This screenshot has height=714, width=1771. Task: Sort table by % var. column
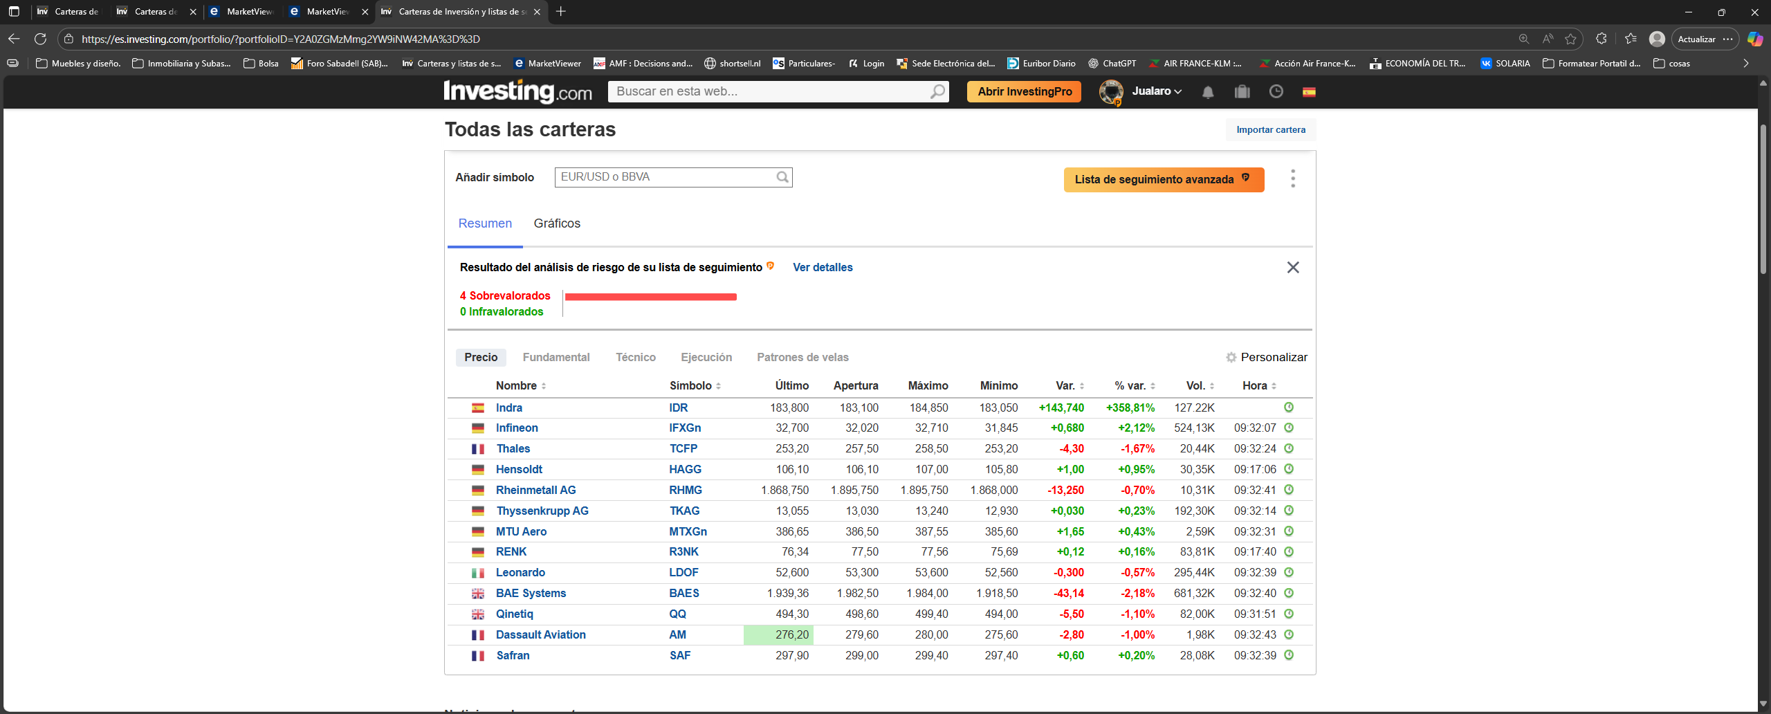click(1135, 386)
